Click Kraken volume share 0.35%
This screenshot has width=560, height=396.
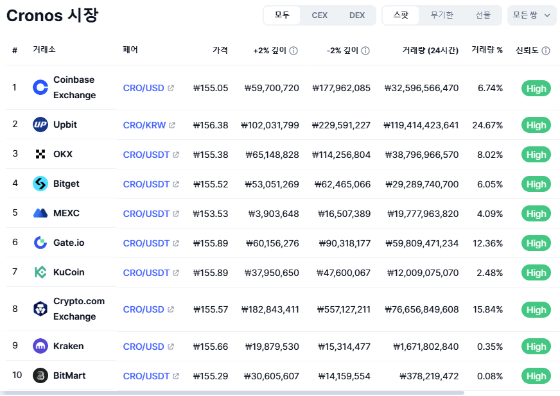(490, 347)
